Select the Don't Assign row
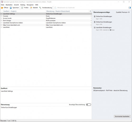This screenshot has height=122, width=132. (x=46, y=21)
